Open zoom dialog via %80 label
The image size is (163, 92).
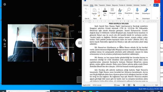(156, 85)
